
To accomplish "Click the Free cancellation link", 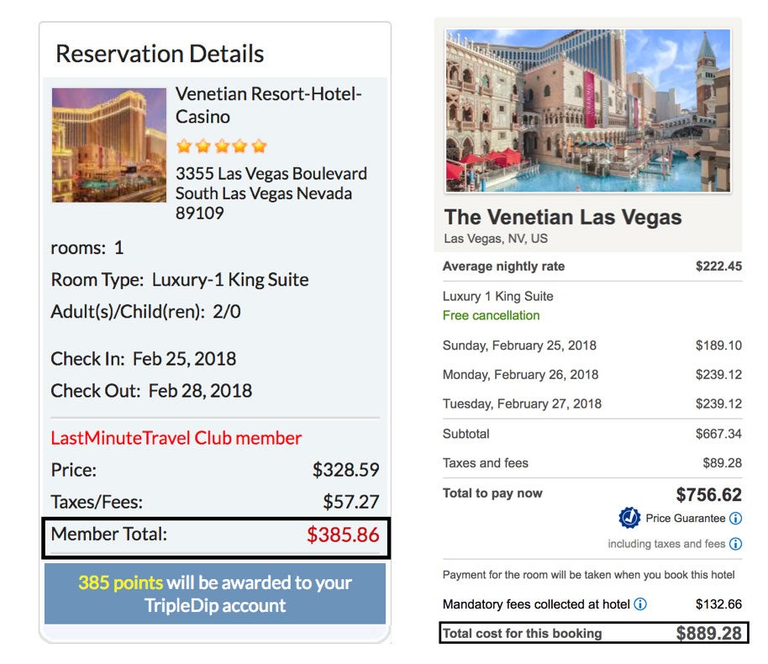I will coord(491,315).
